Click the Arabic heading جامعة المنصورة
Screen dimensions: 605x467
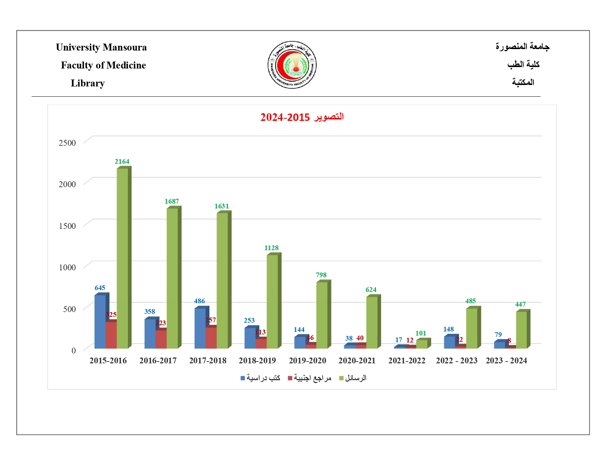(x=522, y=47)
